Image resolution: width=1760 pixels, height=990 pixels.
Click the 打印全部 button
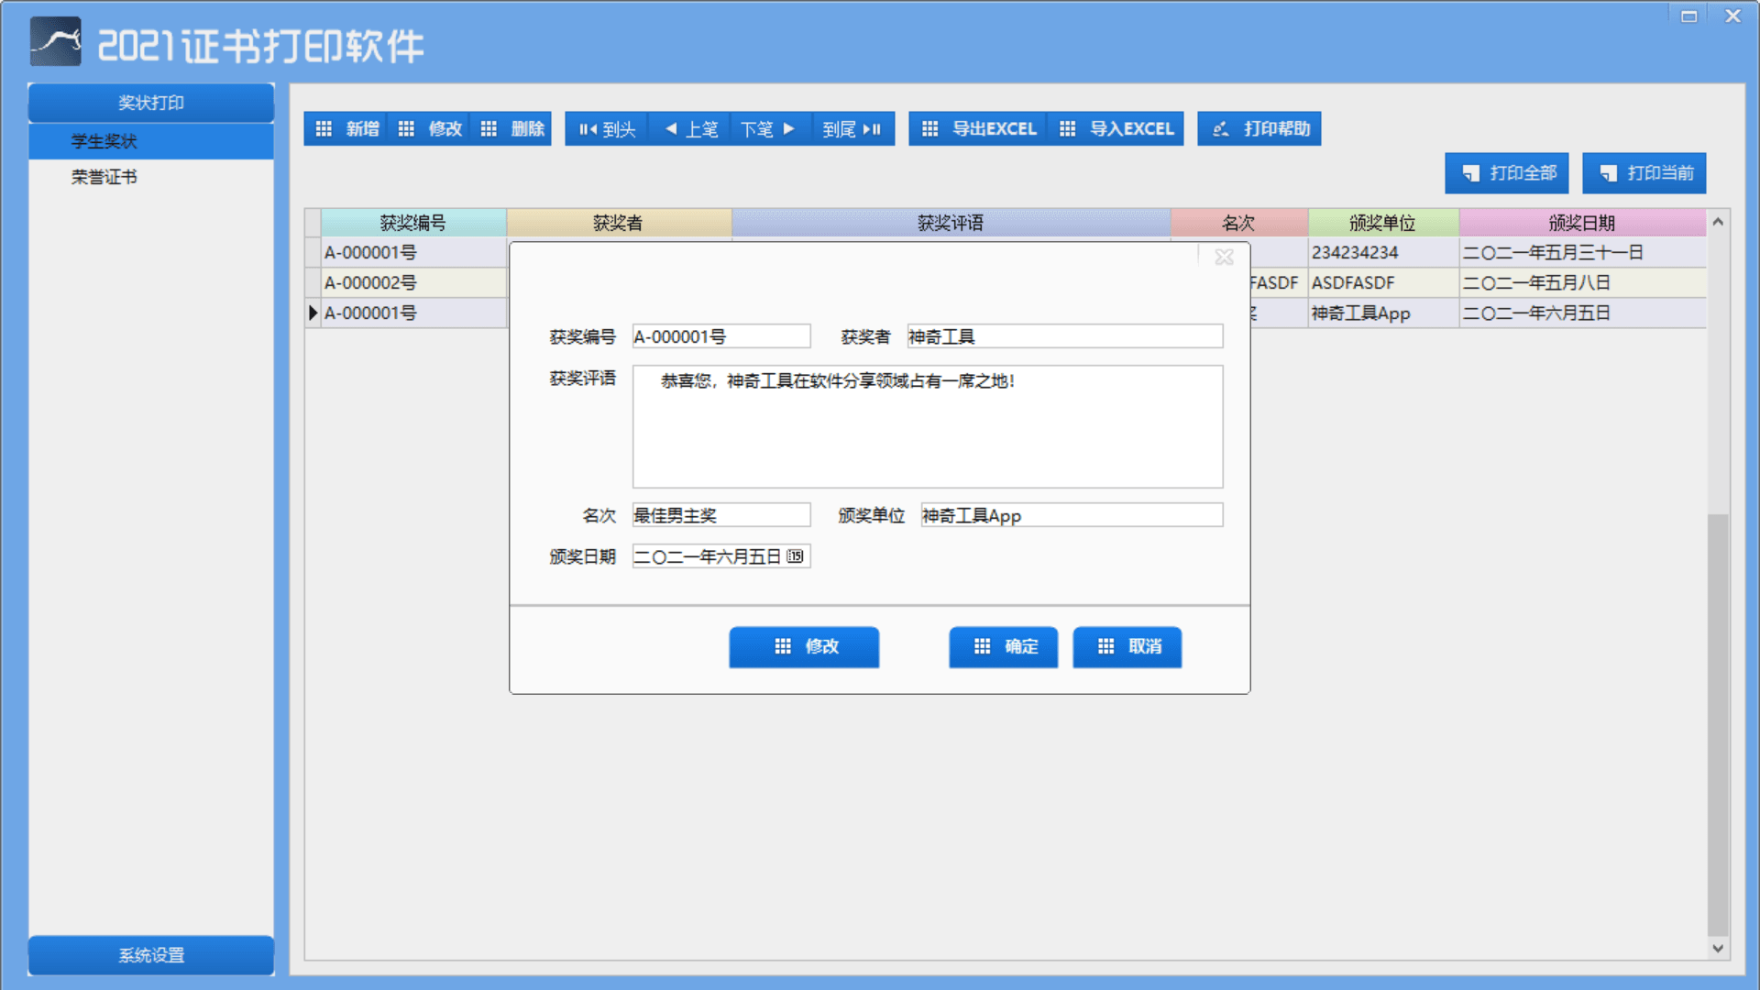1507,173
